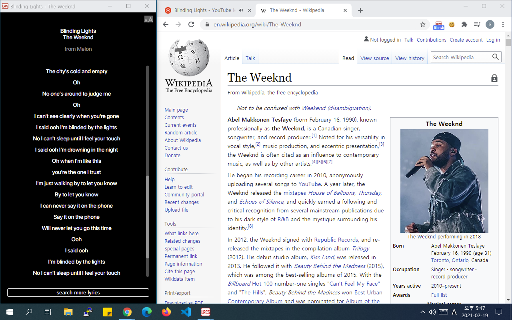
Task: Open Firefox from the taskbar
Action: pos(166,312)
